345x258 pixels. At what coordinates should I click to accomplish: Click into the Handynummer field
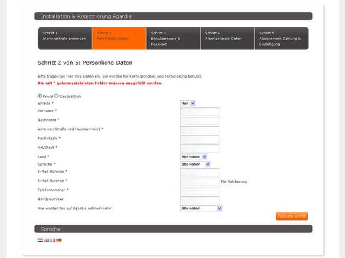click(x=200, y=200)
